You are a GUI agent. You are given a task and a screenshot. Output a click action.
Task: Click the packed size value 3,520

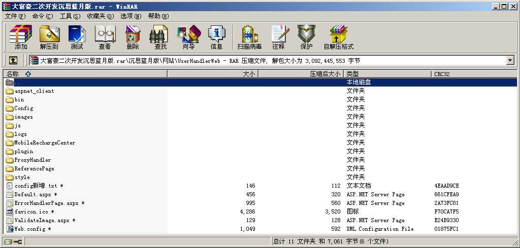pos(333,211)
